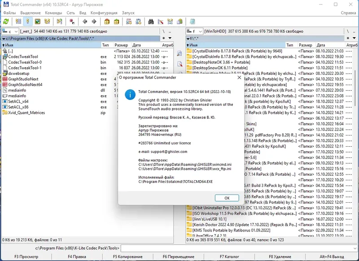Image resolution: width=359 pixels, height=261 pixels.
Task: Open the left panel drive c dropdown
Action: click(x=10, y=31)
